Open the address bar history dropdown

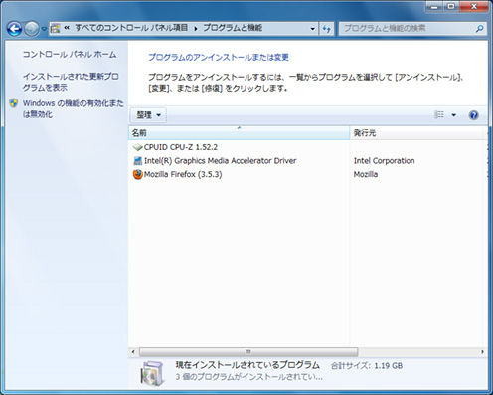coord(312,29)
